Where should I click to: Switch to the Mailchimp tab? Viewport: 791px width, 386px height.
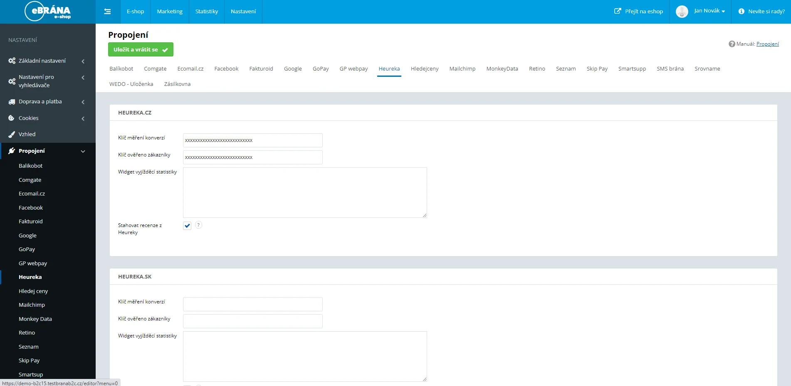[x=462, y=69]
